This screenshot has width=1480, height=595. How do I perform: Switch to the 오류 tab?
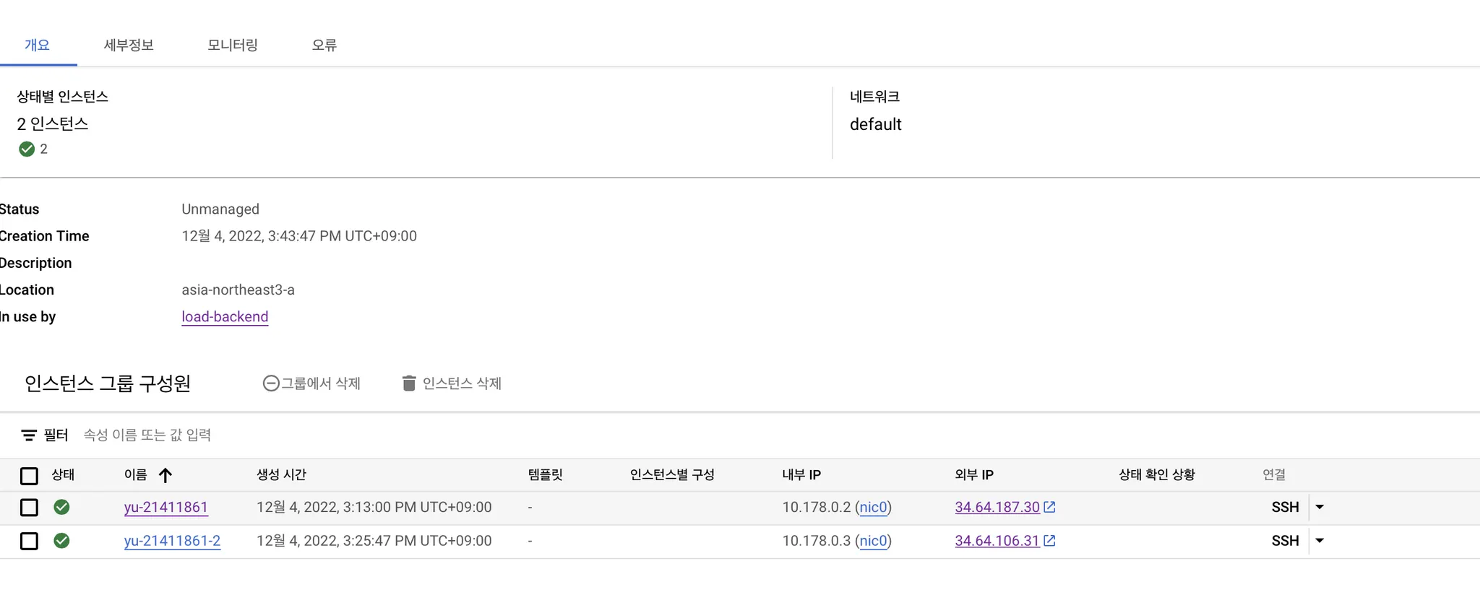point(324,45)
